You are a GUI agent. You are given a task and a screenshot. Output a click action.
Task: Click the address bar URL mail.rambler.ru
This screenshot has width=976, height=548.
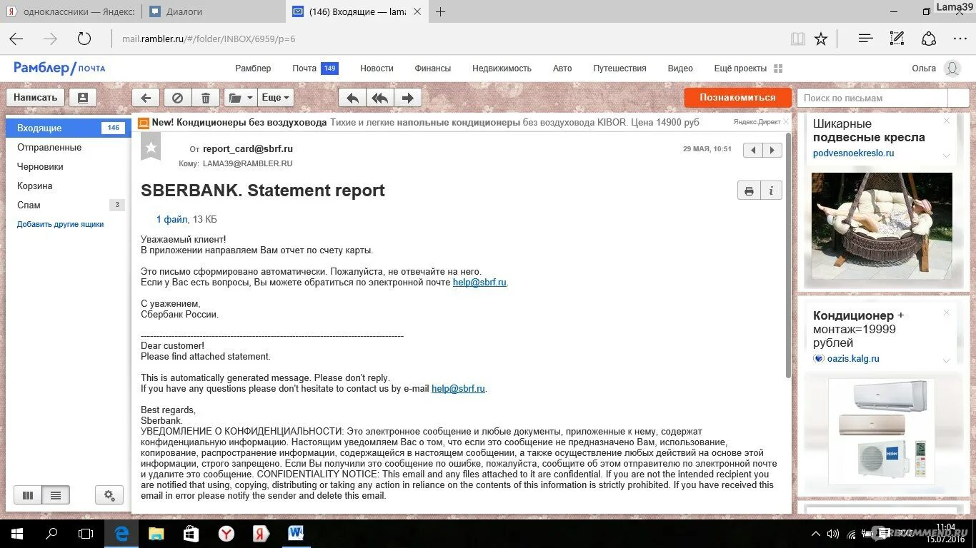pos(209,39)
